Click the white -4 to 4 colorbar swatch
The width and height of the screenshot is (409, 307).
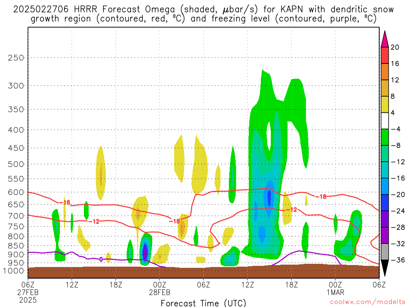[385, 121]
